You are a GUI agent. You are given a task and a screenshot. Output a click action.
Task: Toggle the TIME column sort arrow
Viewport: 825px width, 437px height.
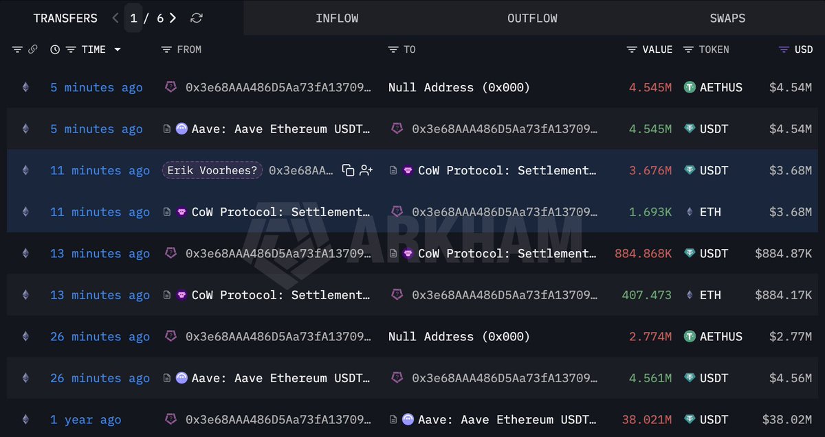coord(118,49)
